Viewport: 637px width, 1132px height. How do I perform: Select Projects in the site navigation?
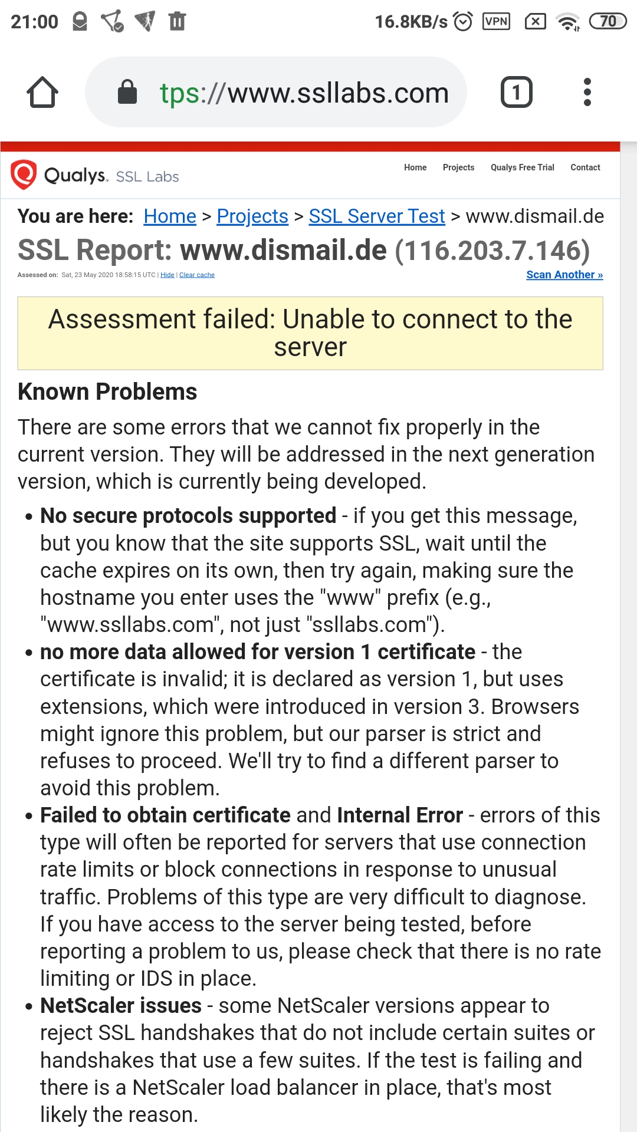[458, 167]
